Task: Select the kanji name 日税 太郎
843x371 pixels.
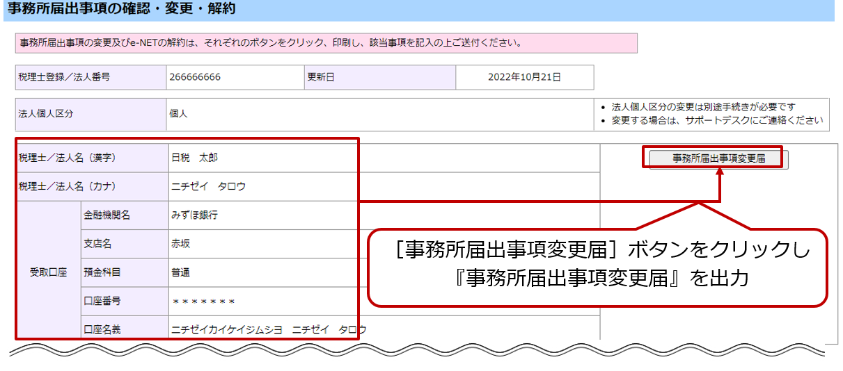Action: [x=194, y=158]
